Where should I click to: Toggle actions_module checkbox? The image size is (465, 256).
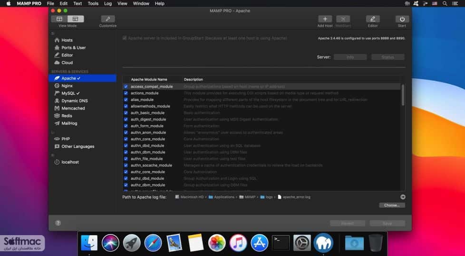tap(126, 93)
